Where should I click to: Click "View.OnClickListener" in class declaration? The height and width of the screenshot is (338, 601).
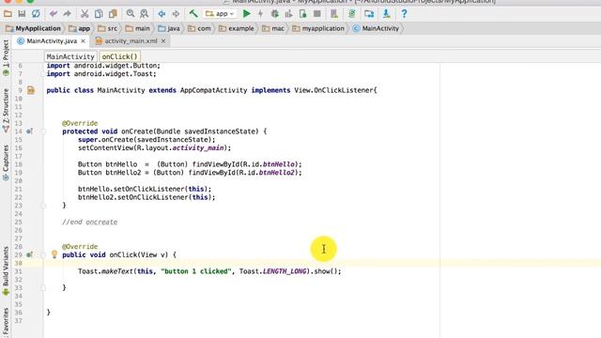[x=334, y=90]
